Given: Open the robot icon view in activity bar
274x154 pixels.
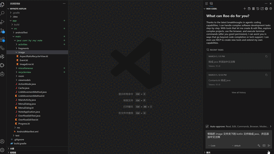Looking at the screenshot, I should [x=2, y=74].
